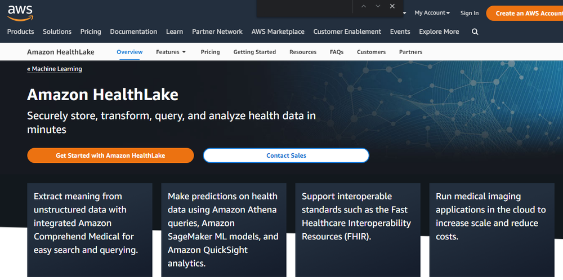The height and width of the screenshot is (280, 563).
Task: Click the 'Securely store, transform, query' subtitle
Action: [171, 122]
